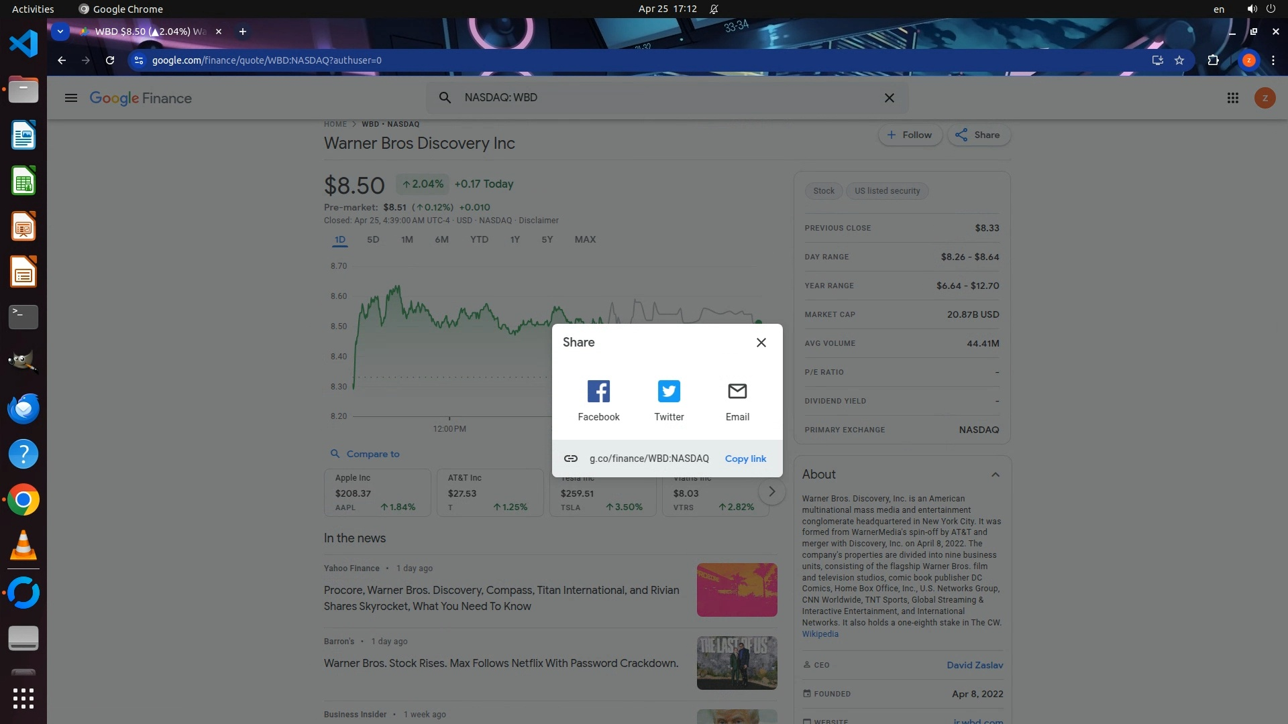Image resolution: width=1288 pixels, height=724 pixels.
Task: Open the Google apps grid
Action: (1232, 99)
